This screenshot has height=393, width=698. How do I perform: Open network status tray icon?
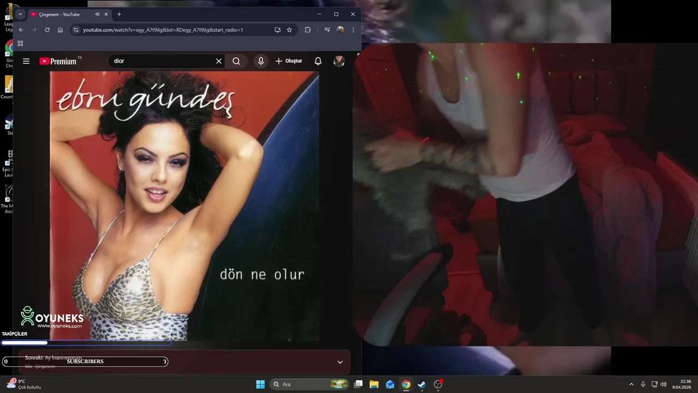(x=654, y=384)
